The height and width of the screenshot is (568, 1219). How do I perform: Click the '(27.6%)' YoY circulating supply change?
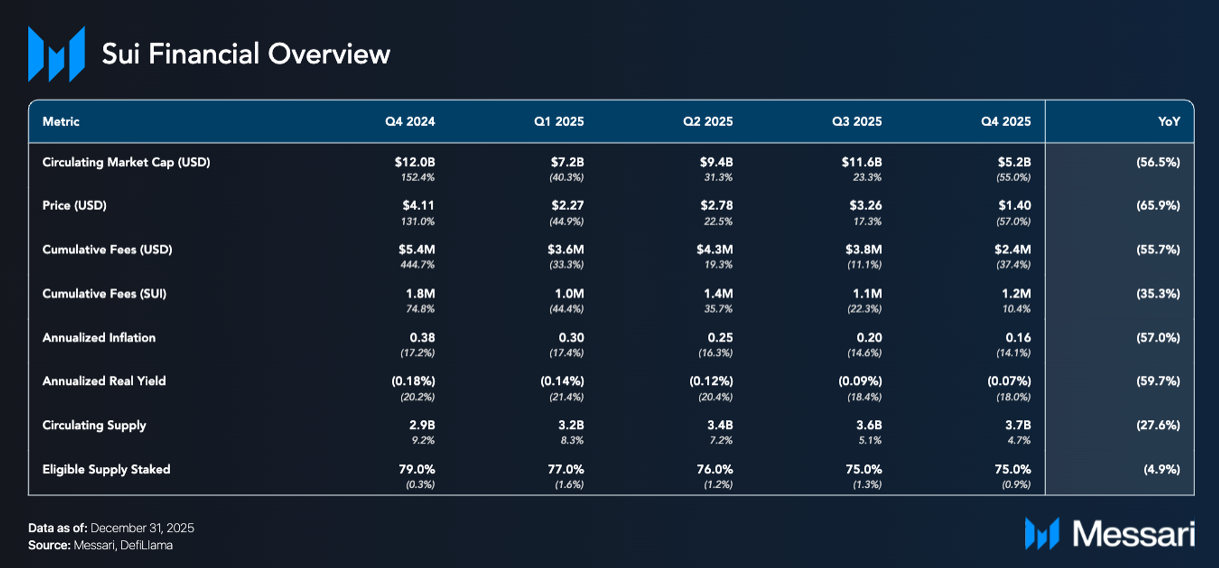1158,425
